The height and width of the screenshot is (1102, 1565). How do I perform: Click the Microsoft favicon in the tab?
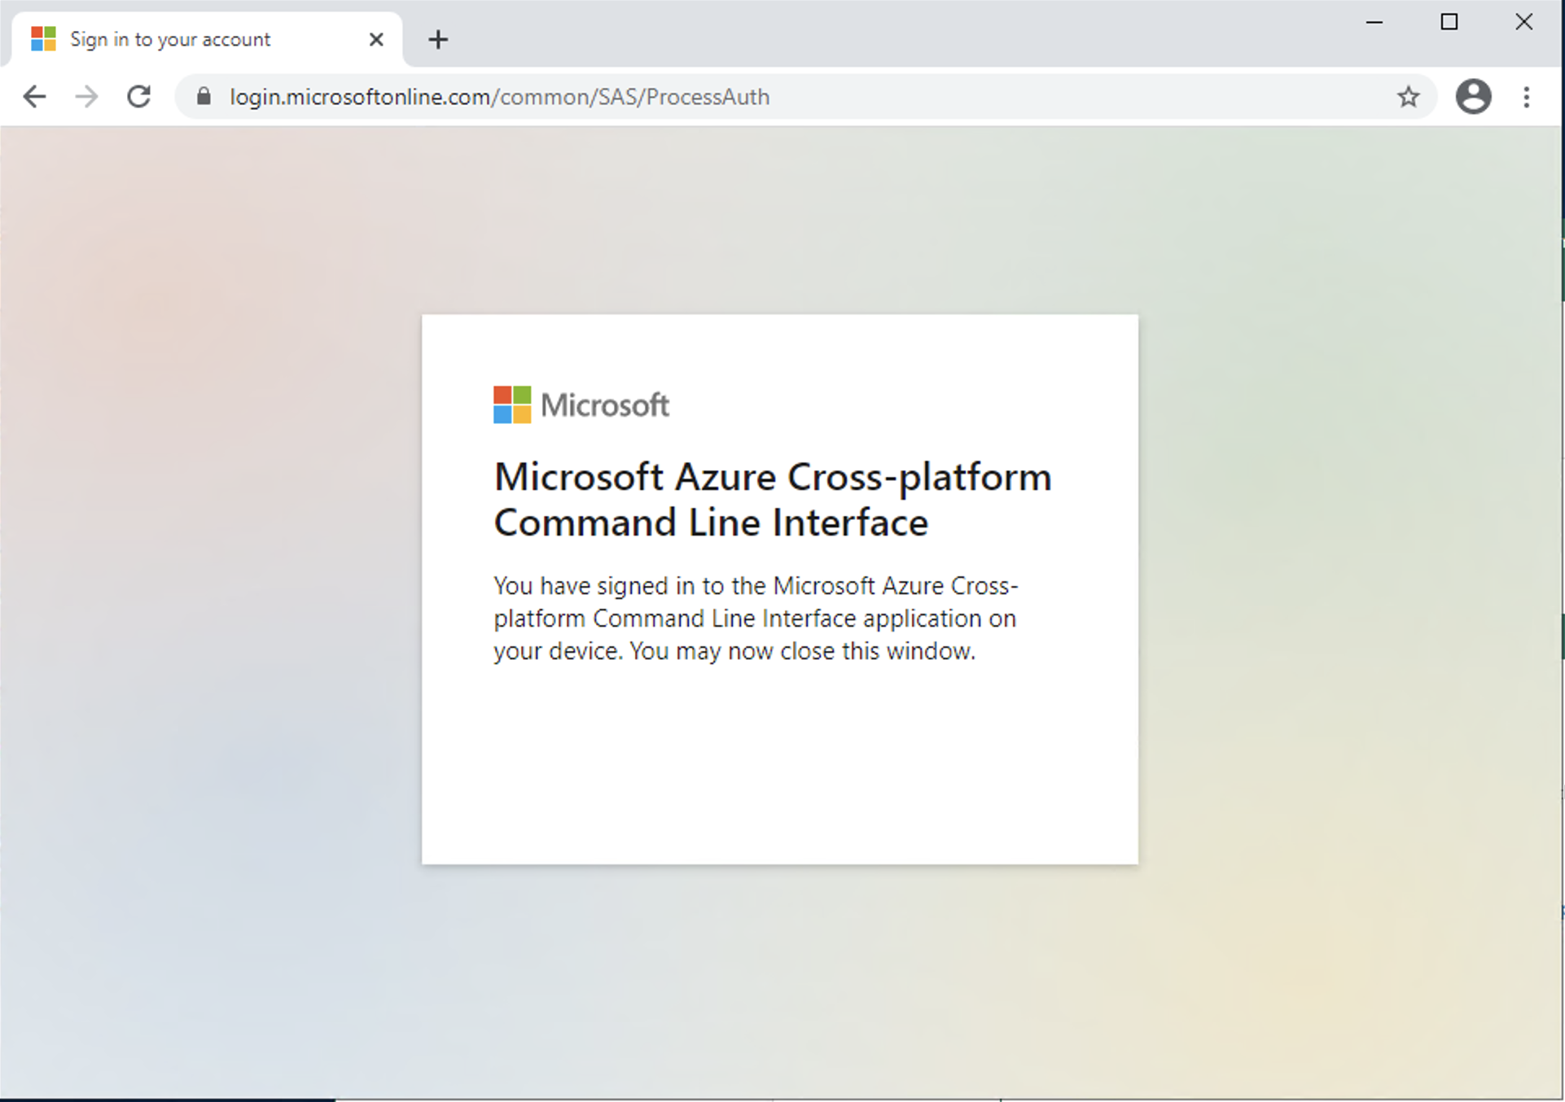43,39
